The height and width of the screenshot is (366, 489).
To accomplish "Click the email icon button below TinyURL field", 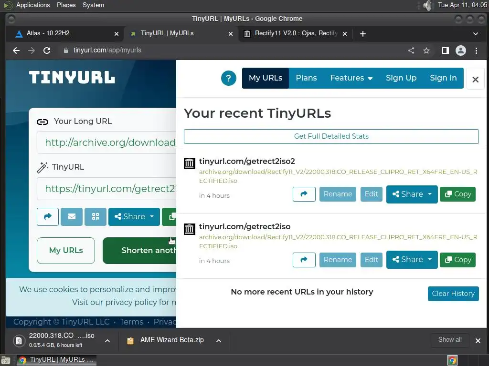I will tap(72, 217).
